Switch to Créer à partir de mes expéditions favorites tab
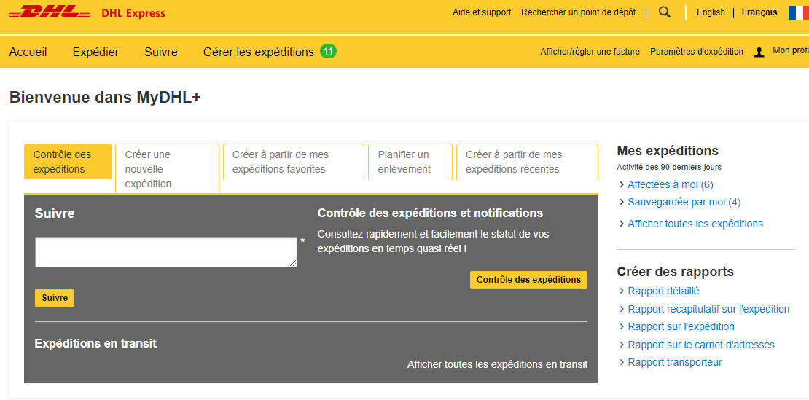Image resolution: width=809 pixels, height=400 pixels. tap(293, 162)
